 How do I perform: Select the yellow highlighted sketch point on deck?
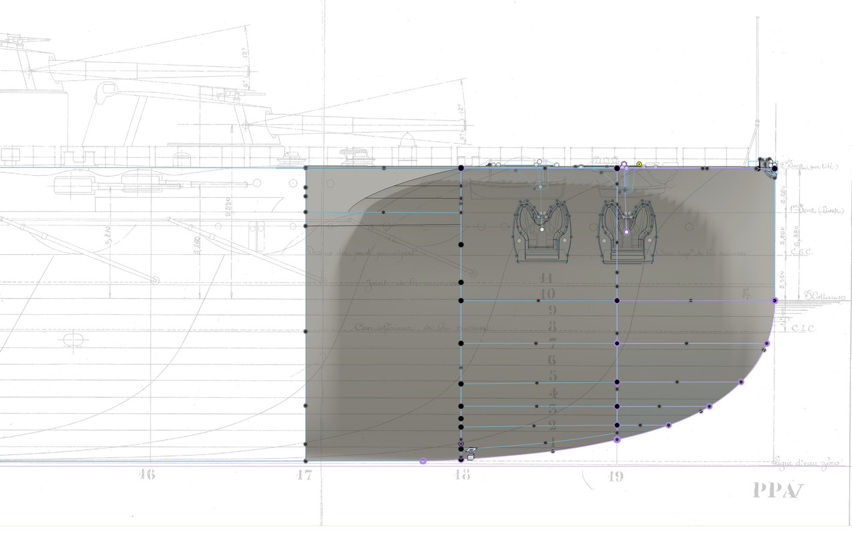pos(639,164)
